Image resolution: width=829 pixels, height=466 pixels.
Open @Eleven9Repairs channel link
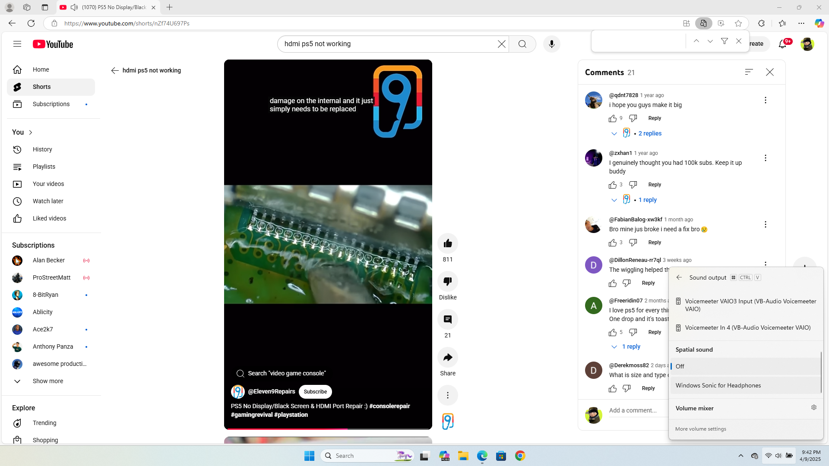(x=272, y=391)
